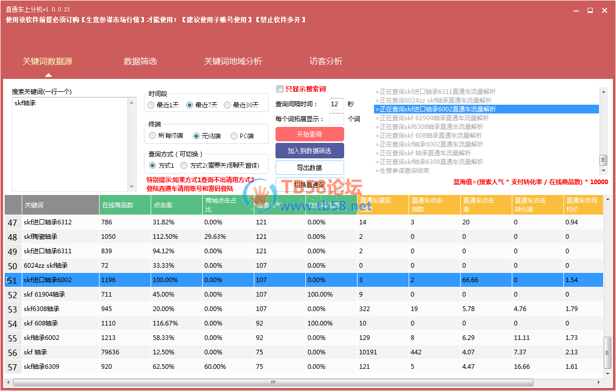This screenshot has height=391, width=616.
Task: Select the 最近1天 time range
Action: (x=163, y=105)
